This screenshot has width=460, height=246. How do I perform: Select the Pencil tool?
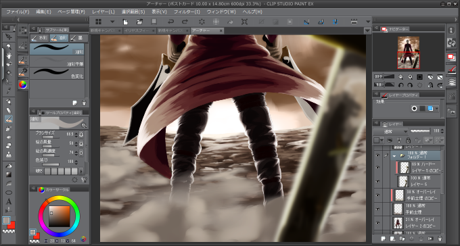(x=9, y=111)
